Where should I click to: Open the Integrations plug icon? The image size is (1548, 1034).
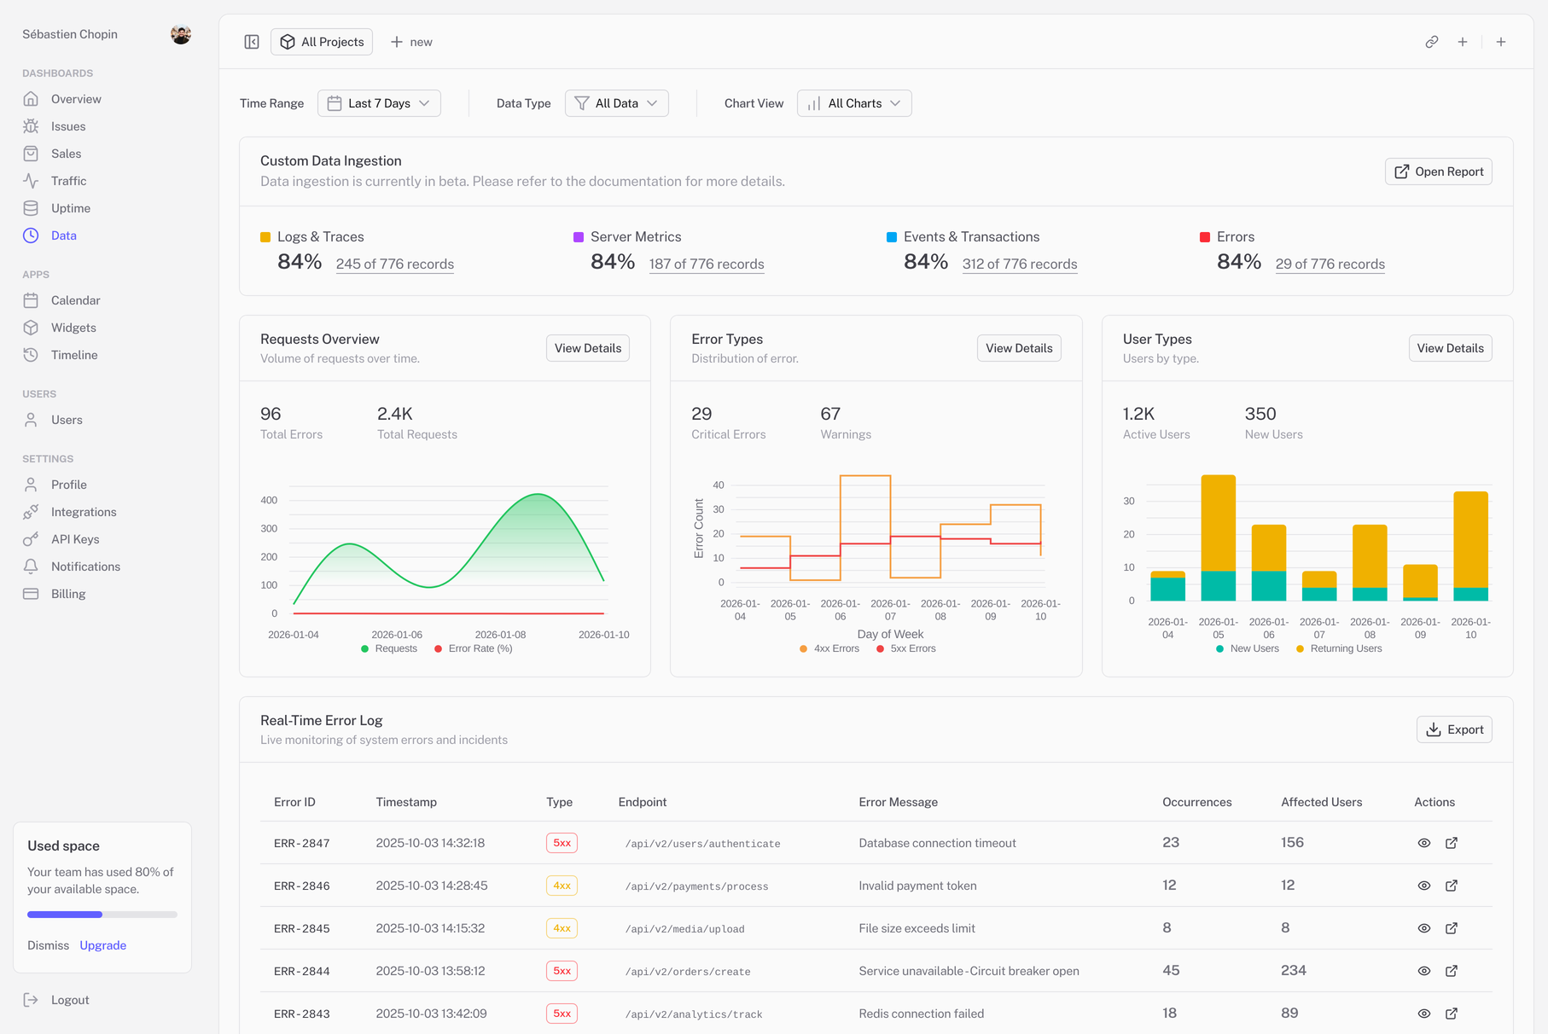coord(31,512)
